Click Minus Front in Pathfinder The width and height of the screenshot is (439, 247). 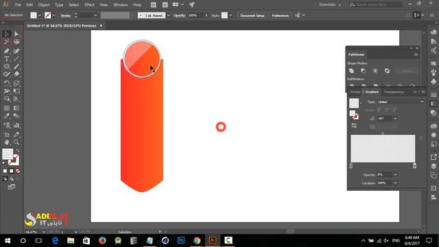tap(364, 71)
